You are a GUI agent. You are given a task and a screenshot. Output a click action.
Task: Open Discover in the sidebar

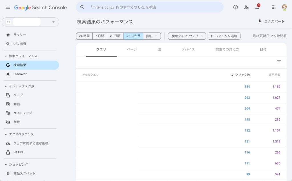coord(20,74)
